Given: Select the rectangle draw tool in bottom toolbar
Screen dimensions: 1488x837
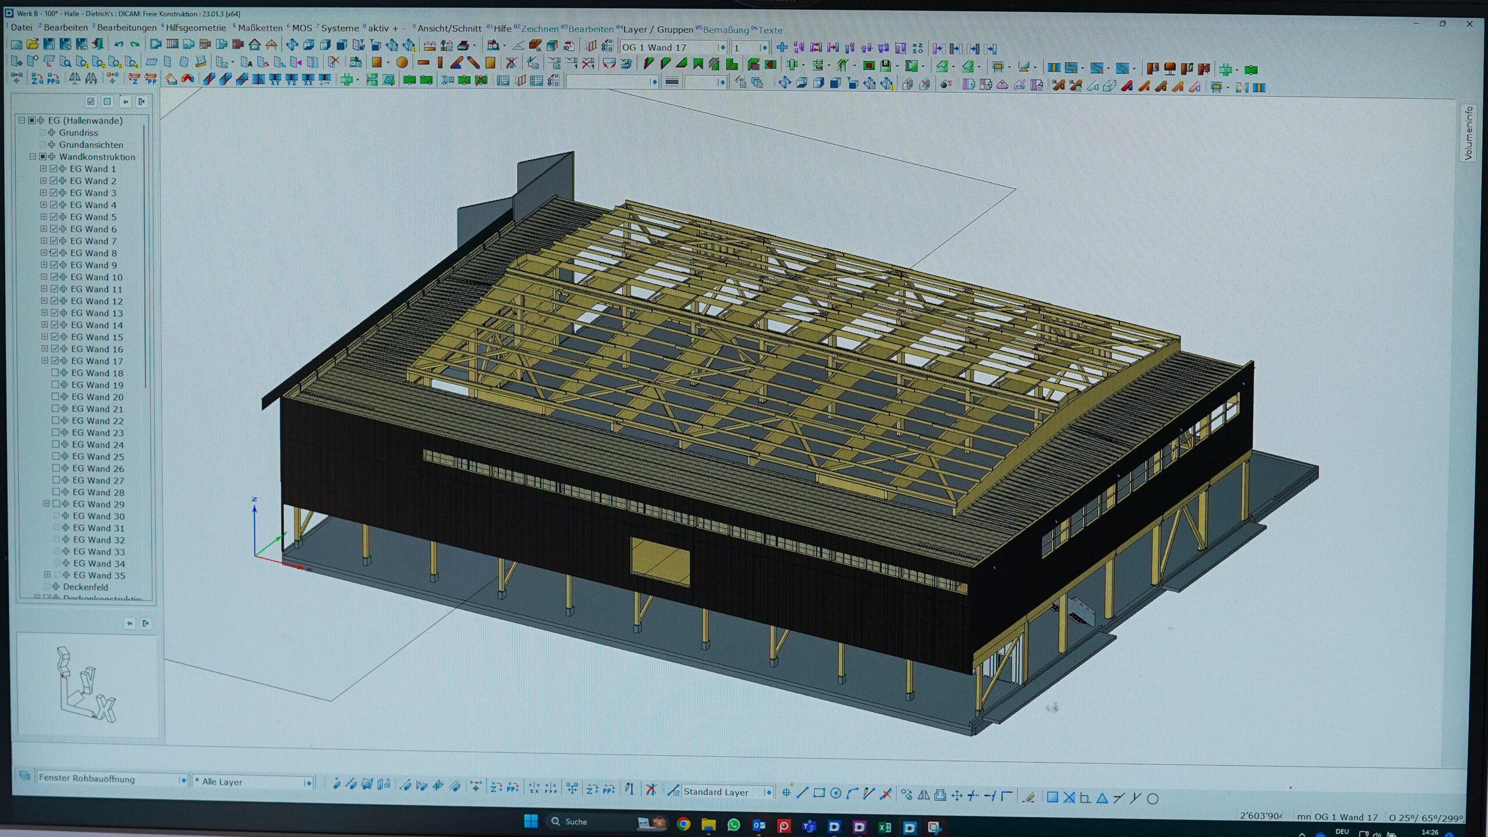Looking at the screenshot, I should (819, 793).
